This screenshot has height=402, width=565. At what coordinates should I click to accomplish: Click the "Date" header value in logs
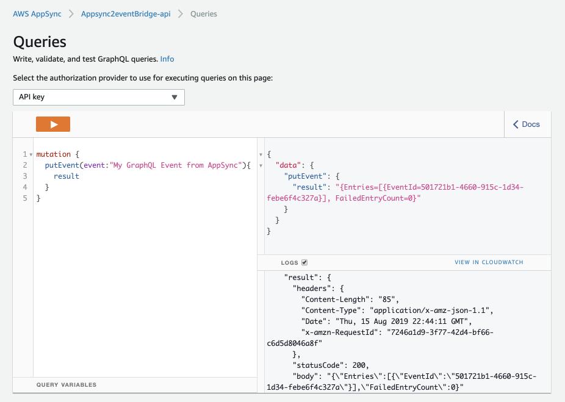401,321
